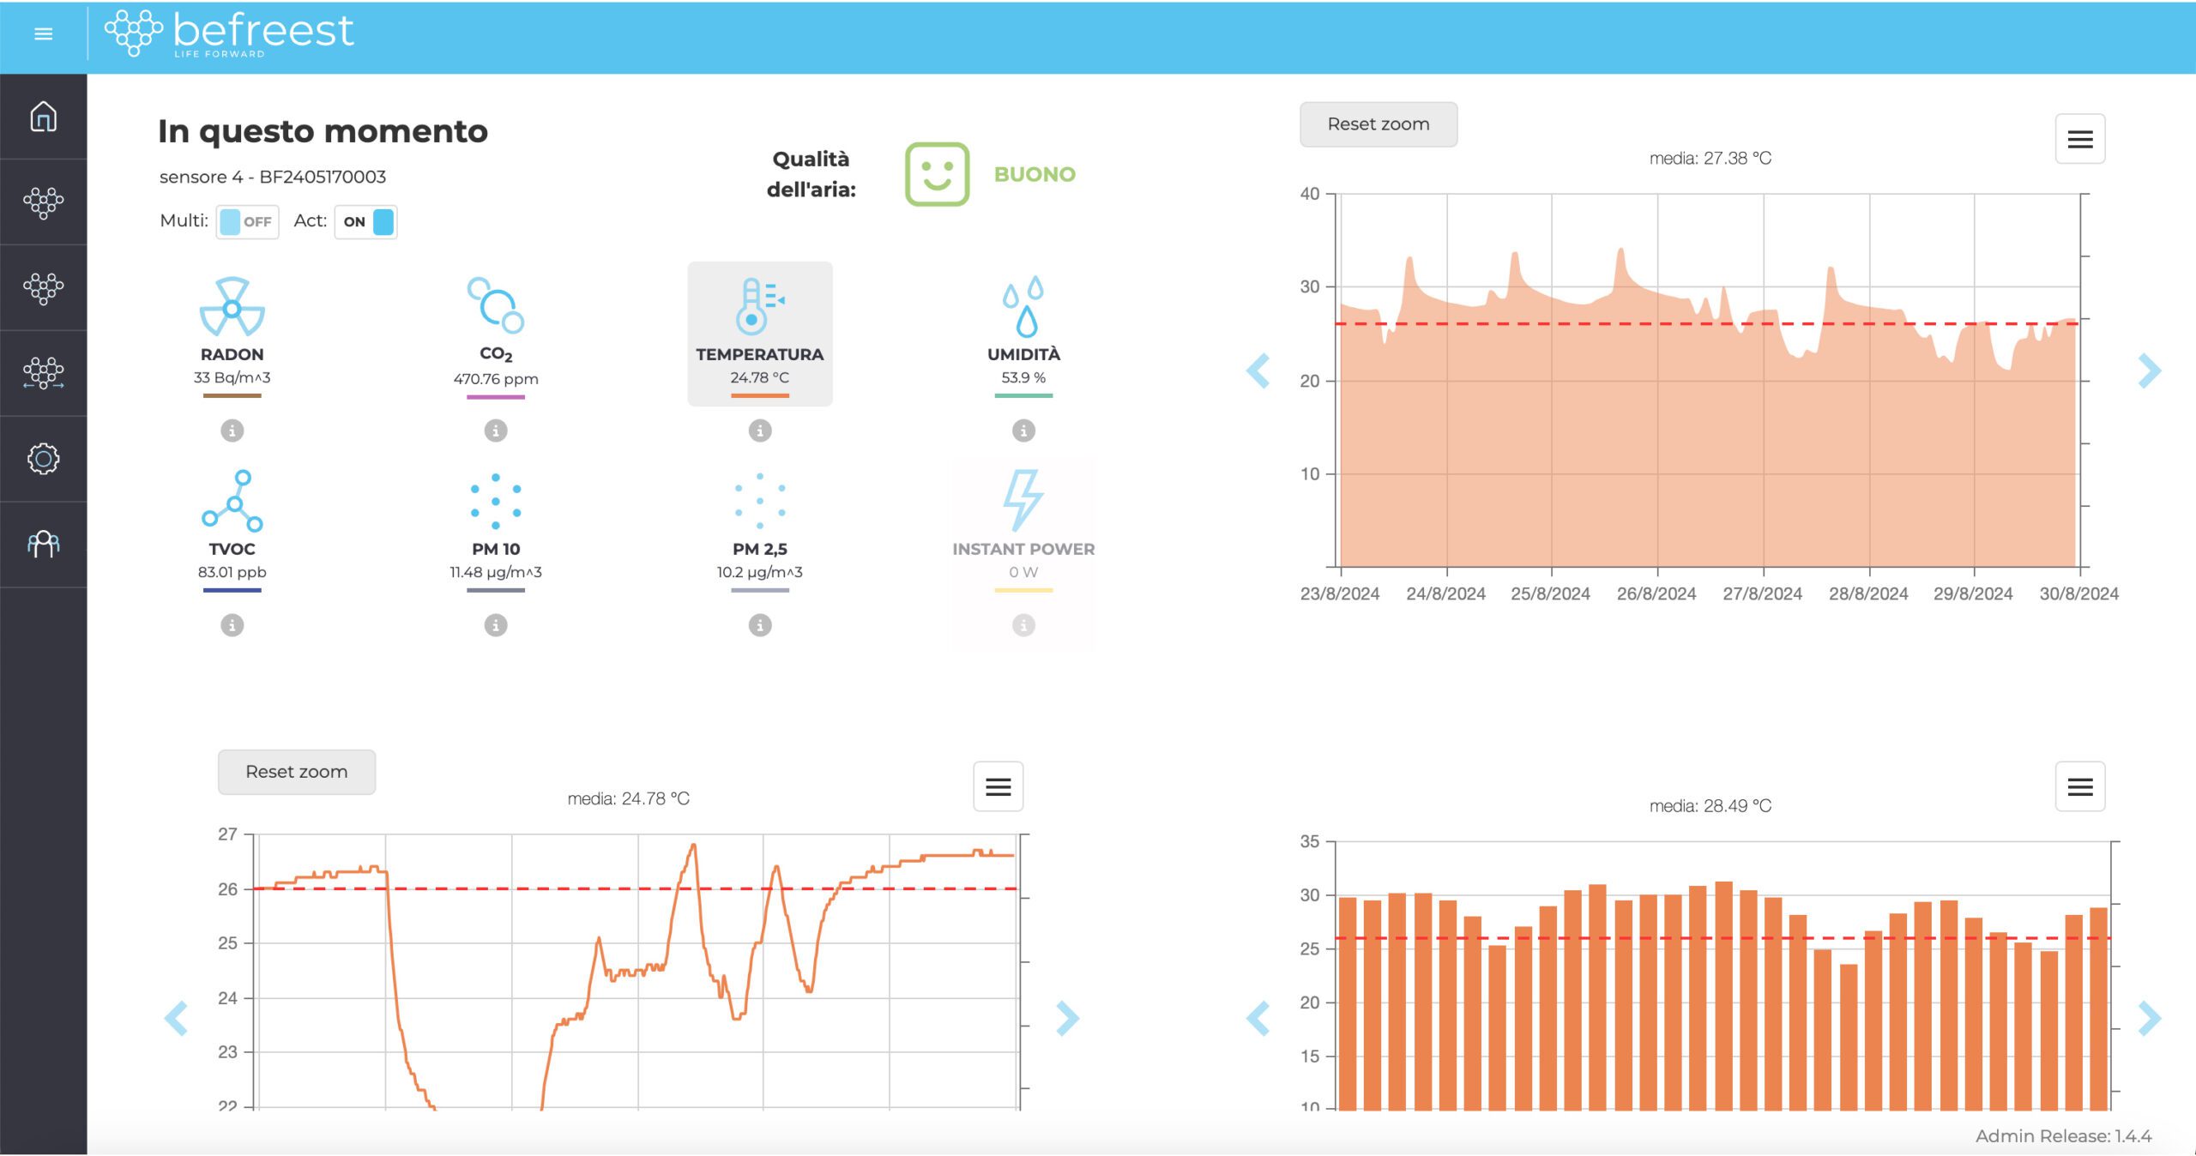Show info for Radon
The height and width of the screenshot is (1156, 2196).
pyautogui.click(x=232, y=430)
